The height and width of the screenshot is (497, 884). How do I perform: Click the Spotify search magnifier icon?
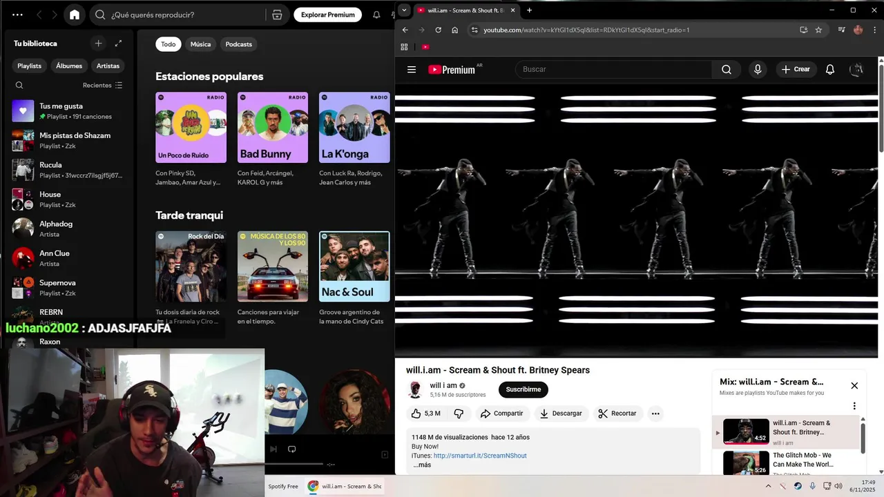(100, 14)
